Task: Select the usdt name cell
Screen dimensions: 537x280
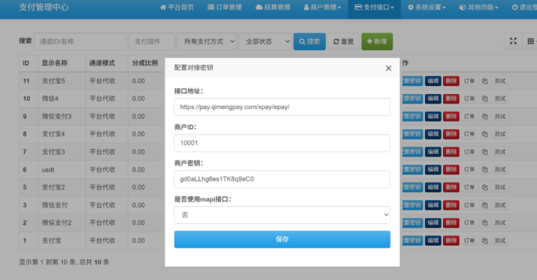Action: click(x=61, y=169)
